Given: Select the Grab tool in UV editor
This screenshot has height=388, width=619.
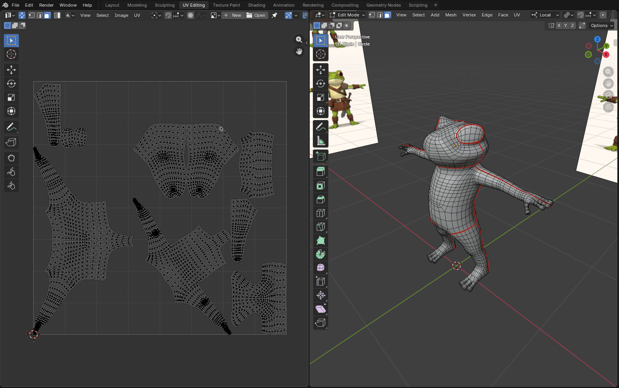Looking at the screenshot, I should pyautogui.click(x=11, y=158).
